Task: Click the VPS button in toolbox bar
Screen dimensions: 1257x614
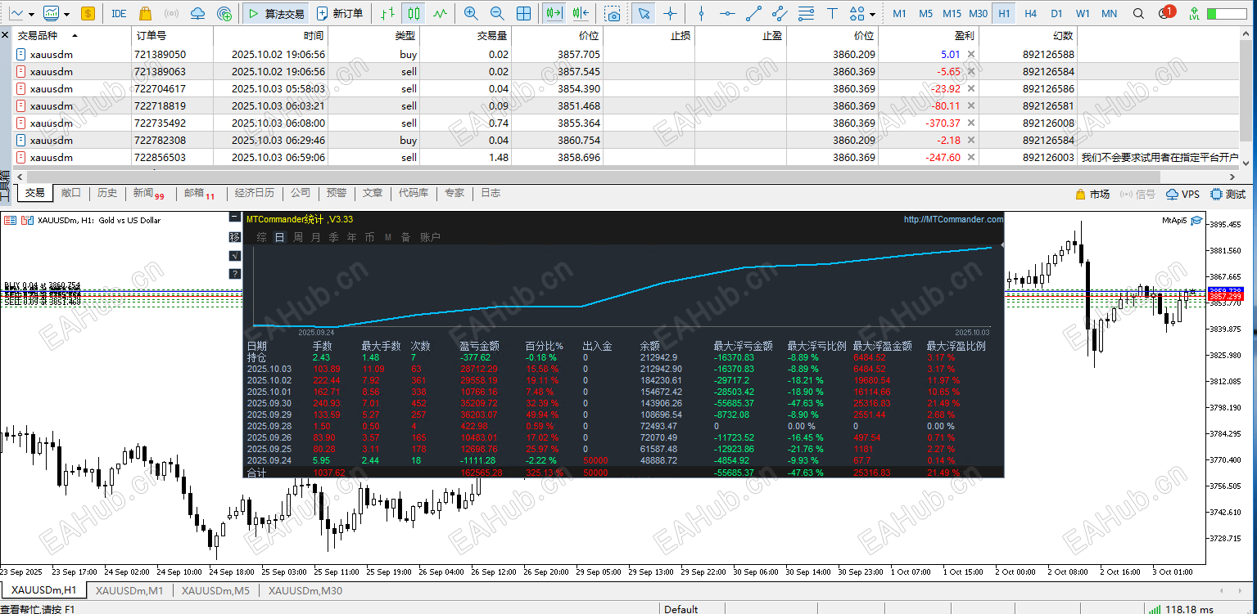Action: pyautogui.click(x=1182, y=194)
